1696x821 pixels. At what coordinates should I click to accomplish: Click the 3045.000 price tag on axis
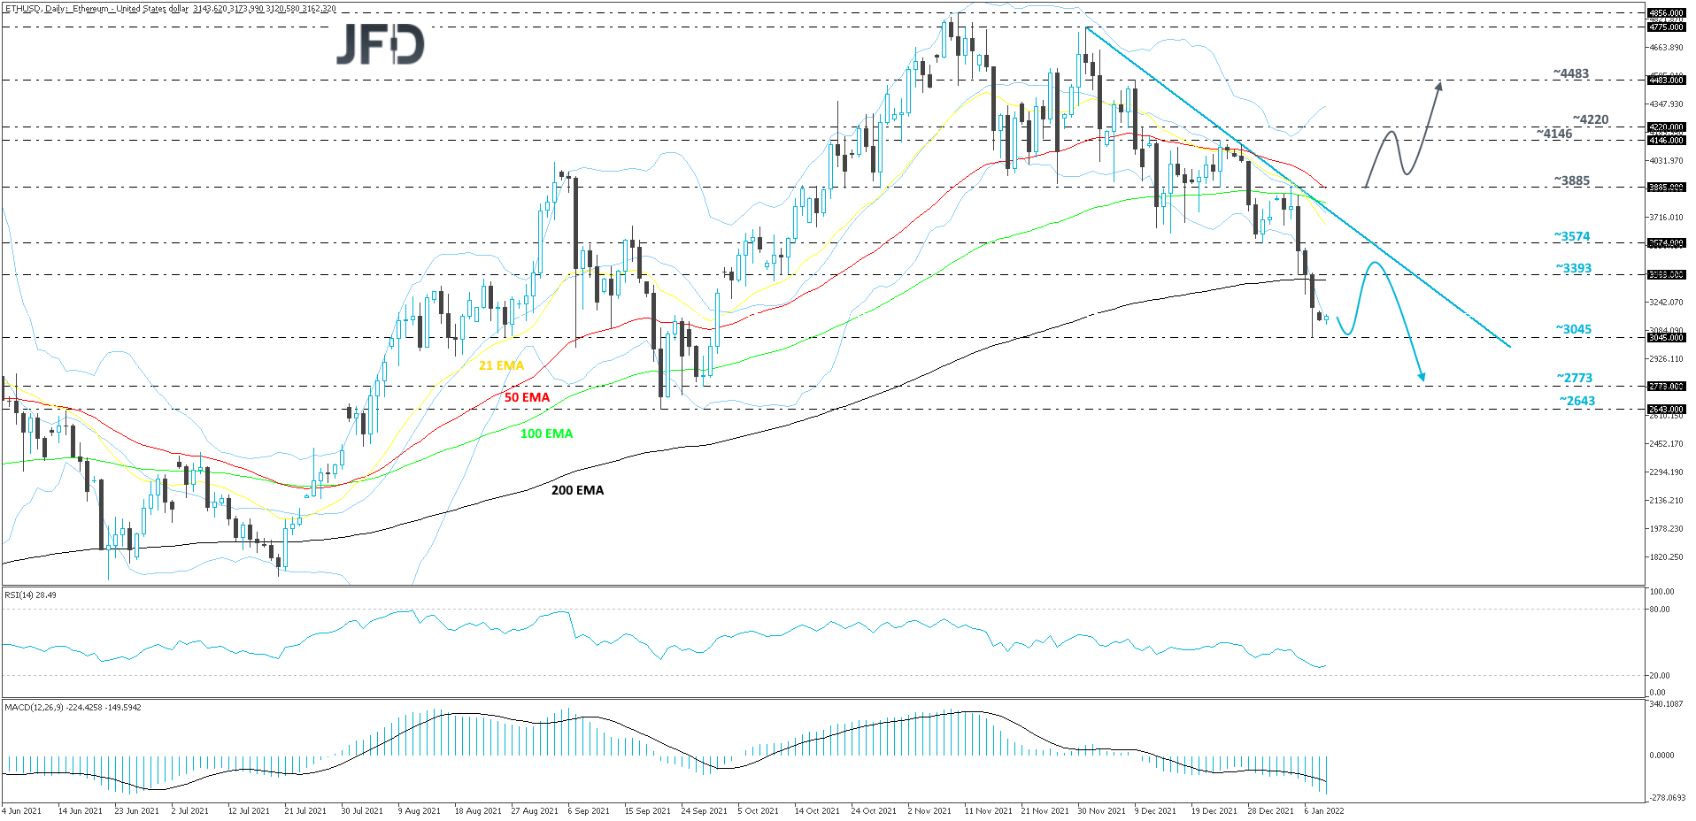coord(1665,338)
